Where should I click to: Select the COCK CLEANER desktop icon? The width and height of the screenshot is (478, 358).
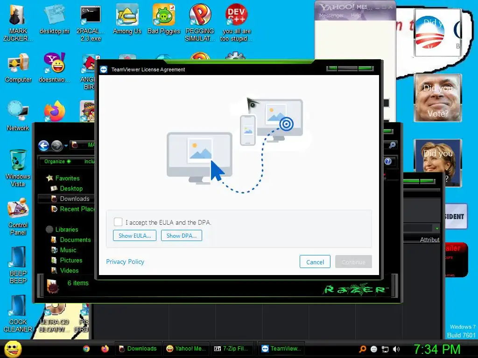pos(18,314)
